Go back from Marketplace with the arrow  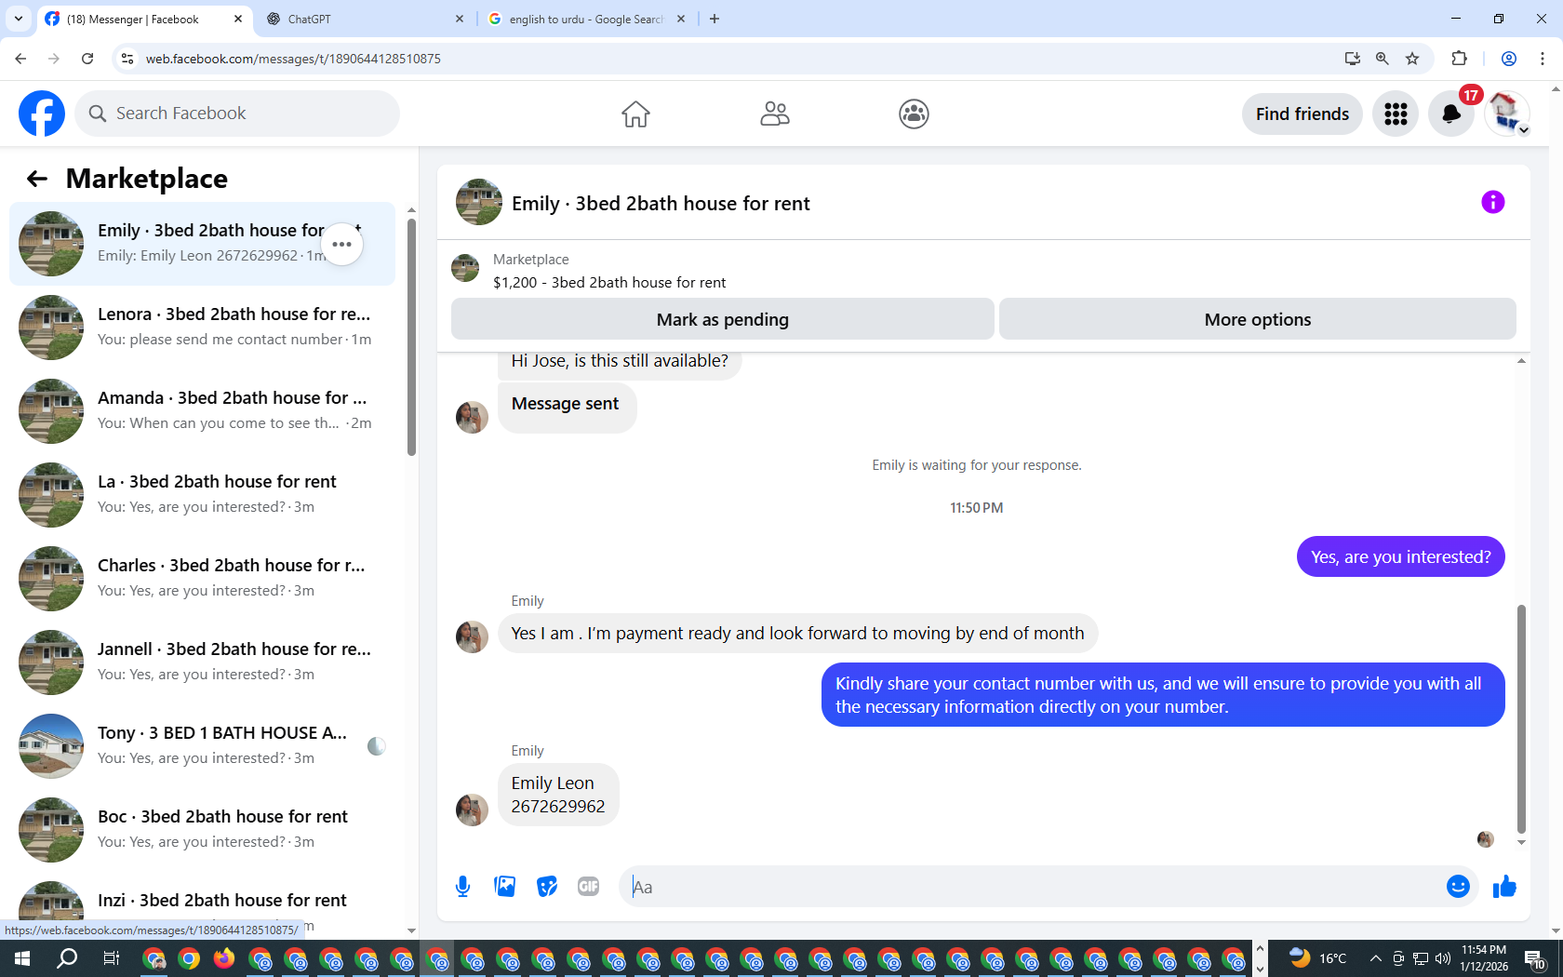click(37, 179)
